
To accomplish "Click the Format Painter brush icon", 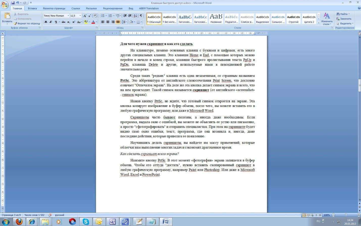I will pos(15,23).
